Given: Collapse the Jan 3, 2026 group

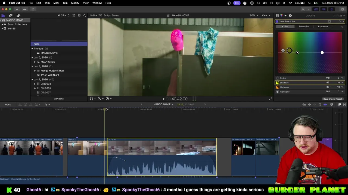Looking at the screenshot, I should tap(32, 79).
